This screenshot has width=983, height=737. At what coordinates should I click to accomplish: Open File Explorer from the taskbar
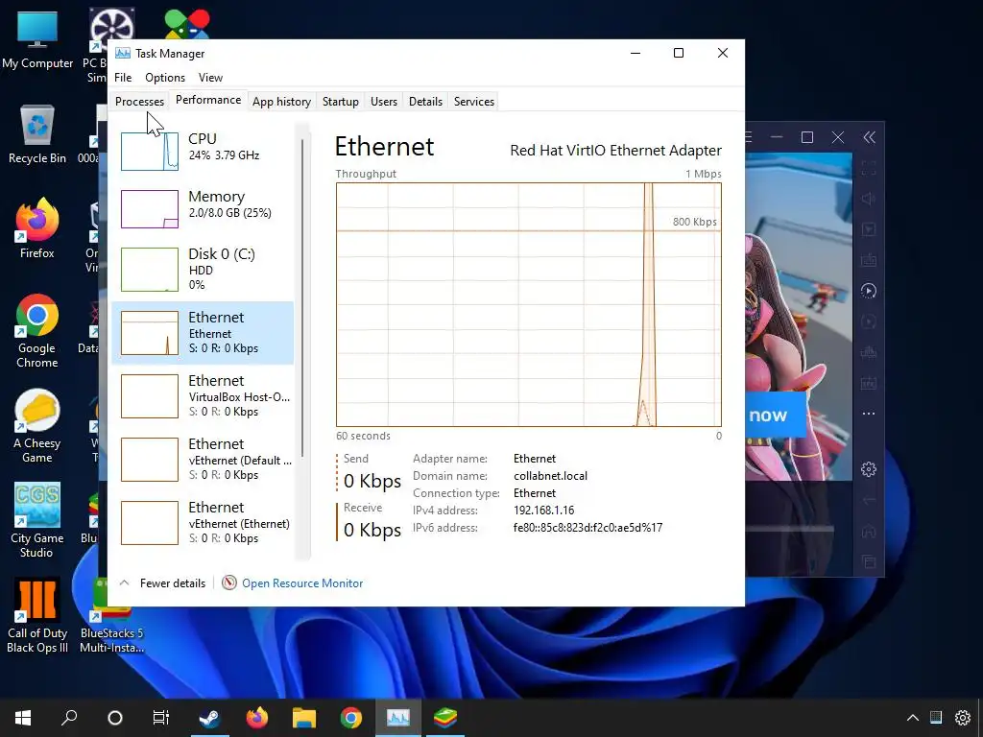coord(304,718)
